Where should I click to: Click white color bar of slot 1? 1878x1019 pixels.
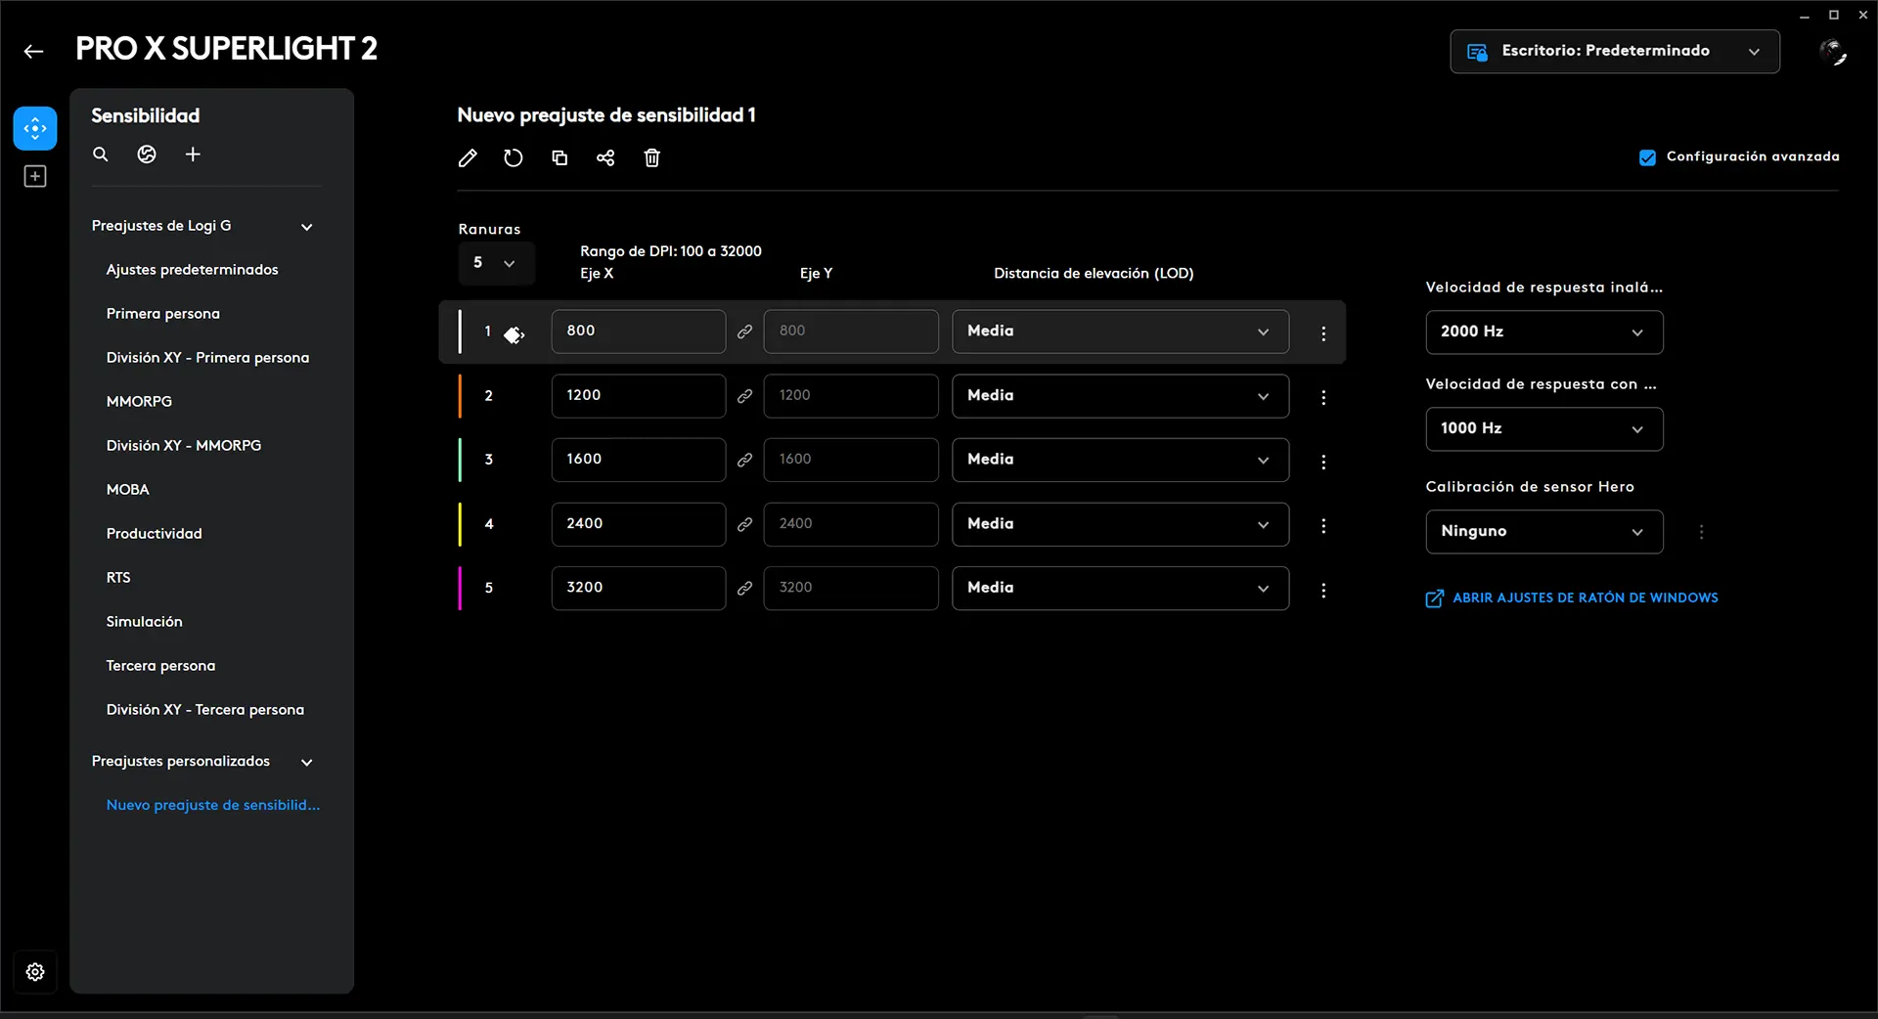tap(460, 332)
